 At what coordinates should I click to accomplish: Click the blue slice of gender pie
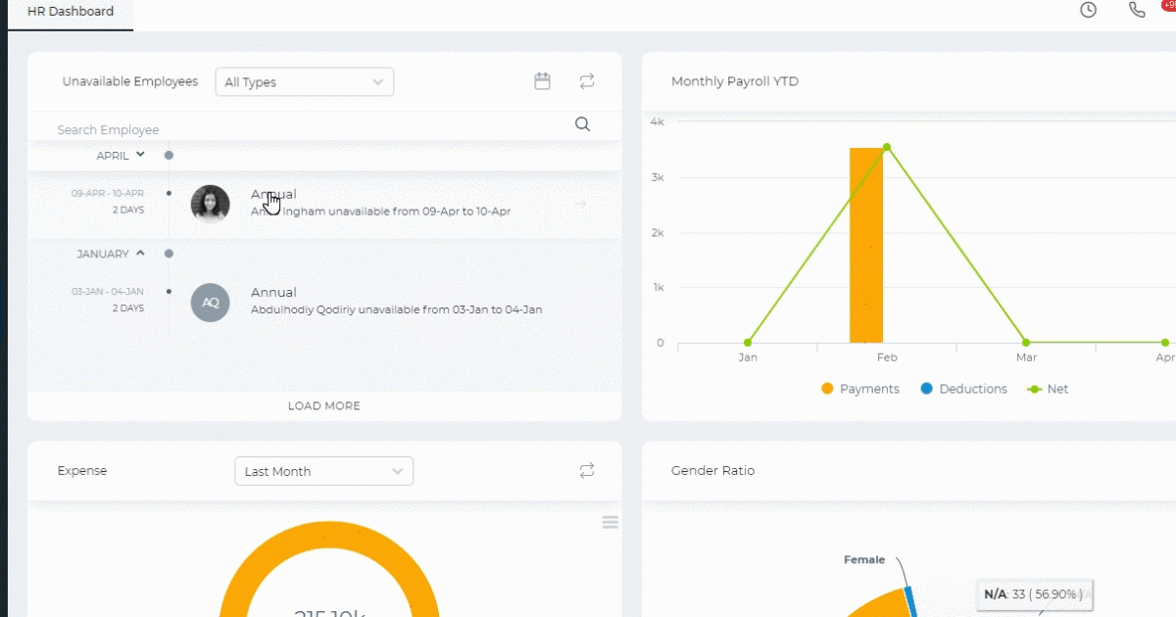[x=910, y=601]
